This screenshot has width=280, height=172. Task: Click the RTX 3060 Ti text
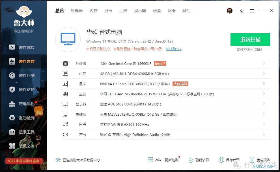pyautogui.click(x=135, y=84)
